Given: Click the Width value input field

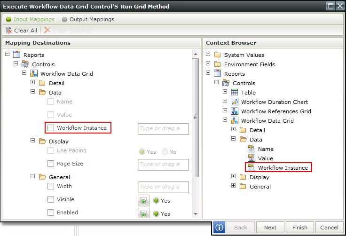Looking at the screenshot, I should click(163, 187).
